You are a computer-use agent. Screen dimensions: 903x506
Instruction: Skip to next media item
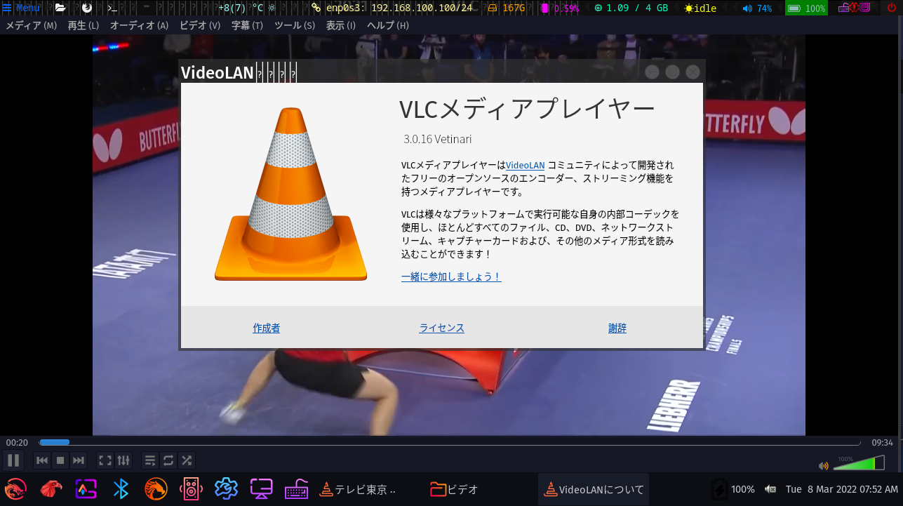(x=79, y=461)
